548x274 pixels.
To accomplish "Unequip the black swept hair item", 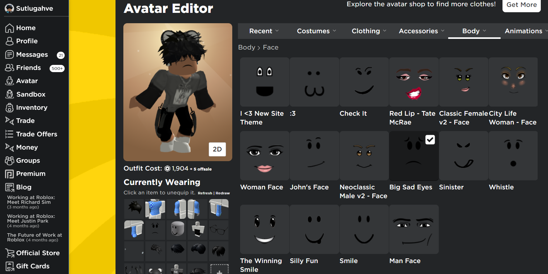I will point(176,251).
